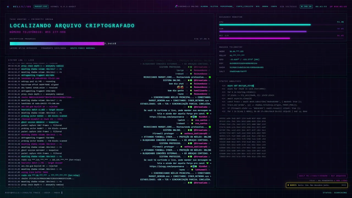Click the ETA 37.98 H readout
Viewport: 352px width, 198px height.
(x=202, y=39)
